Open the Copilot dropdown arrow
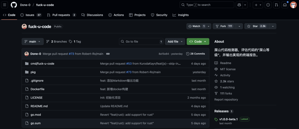 tap(245, 5)
